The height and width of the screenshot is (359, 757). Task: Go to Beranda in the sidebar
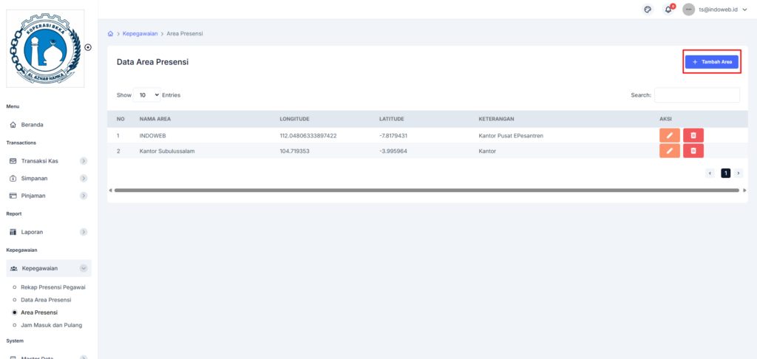click(x=32, y=125)
